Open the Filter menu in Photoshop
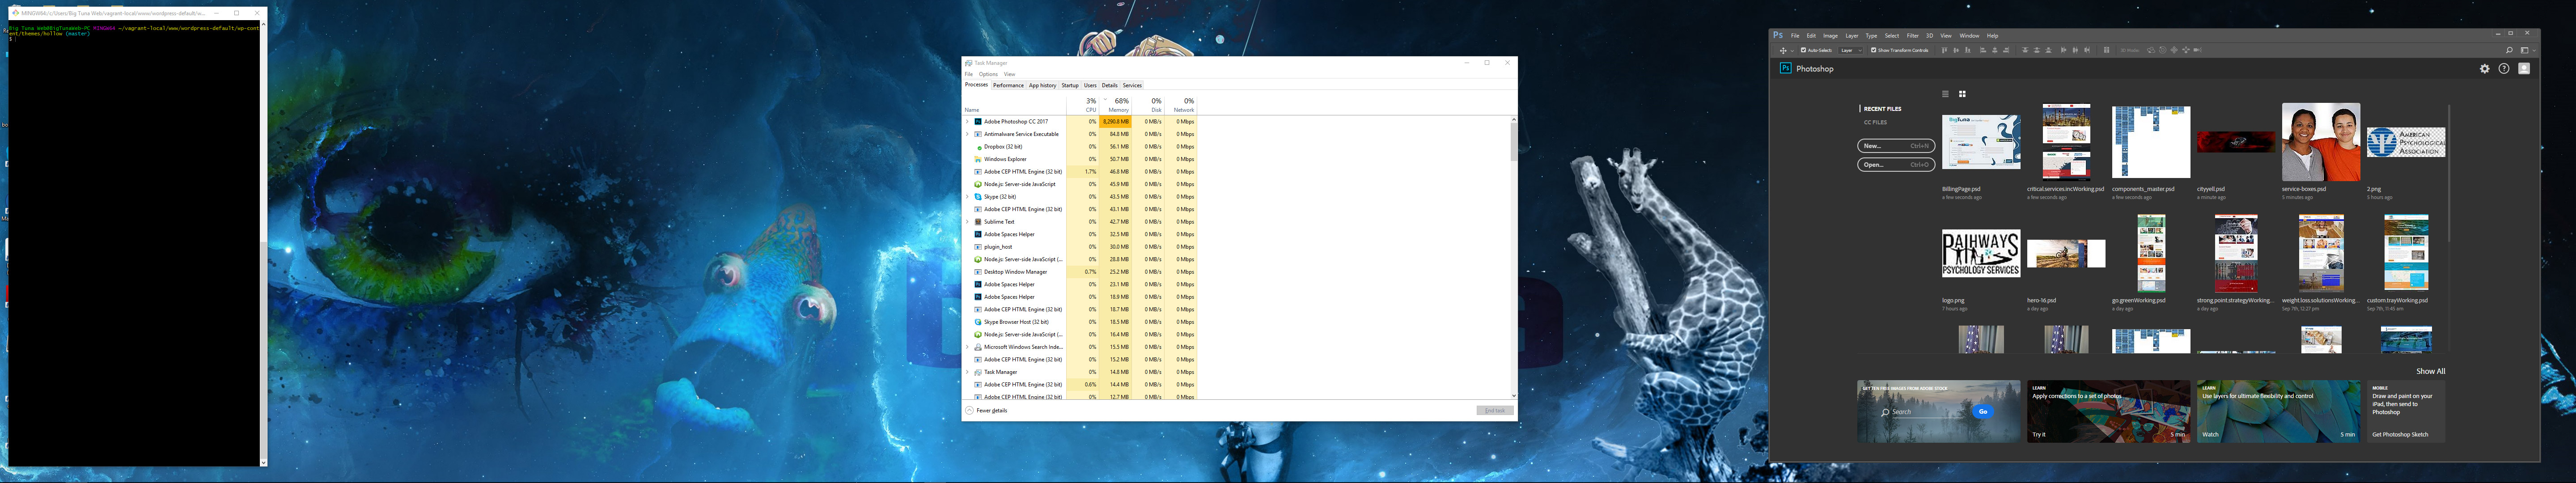 pyautogui.click(x=1913, y=36)
